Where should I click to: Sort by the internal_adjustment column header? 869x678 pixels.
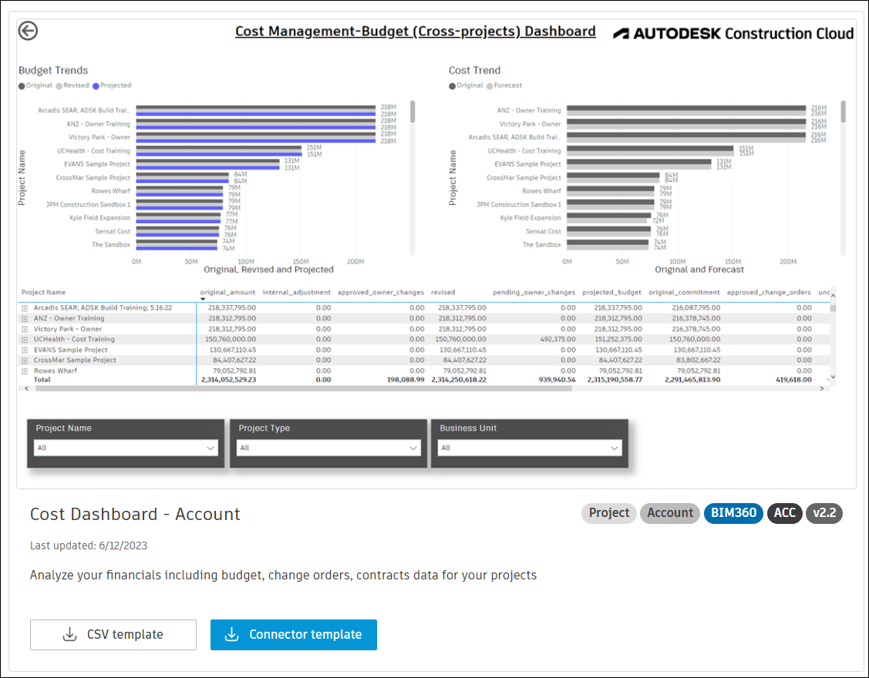(297, 293)
